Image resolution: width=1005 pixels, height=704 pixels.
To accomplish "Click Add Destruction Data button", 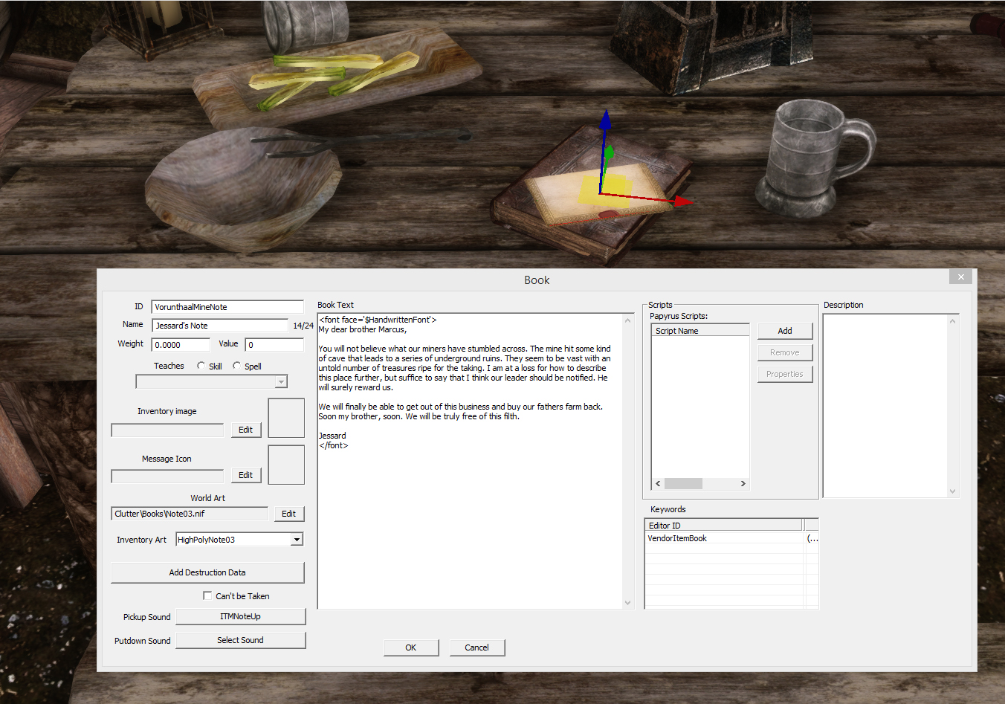I will (207, 572).
